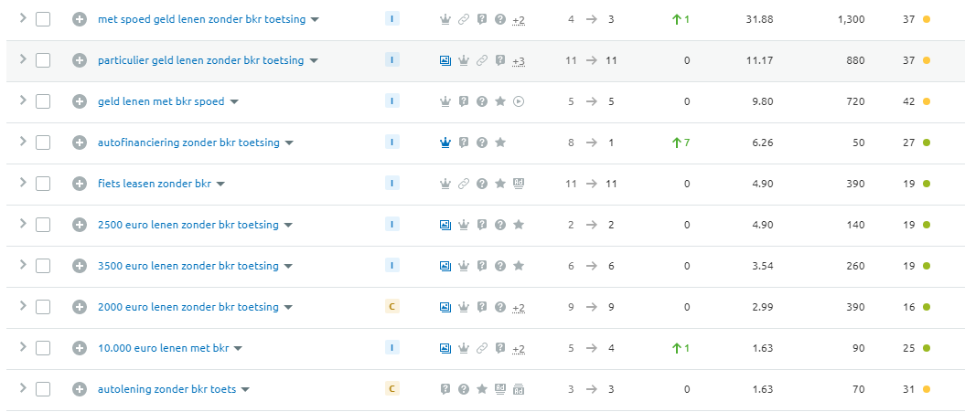The height and width of the screenshot is (412, 965).
Task: Click add plus icon for 10.000 euro lenen met bkr
Action: (x=80, y=348)
